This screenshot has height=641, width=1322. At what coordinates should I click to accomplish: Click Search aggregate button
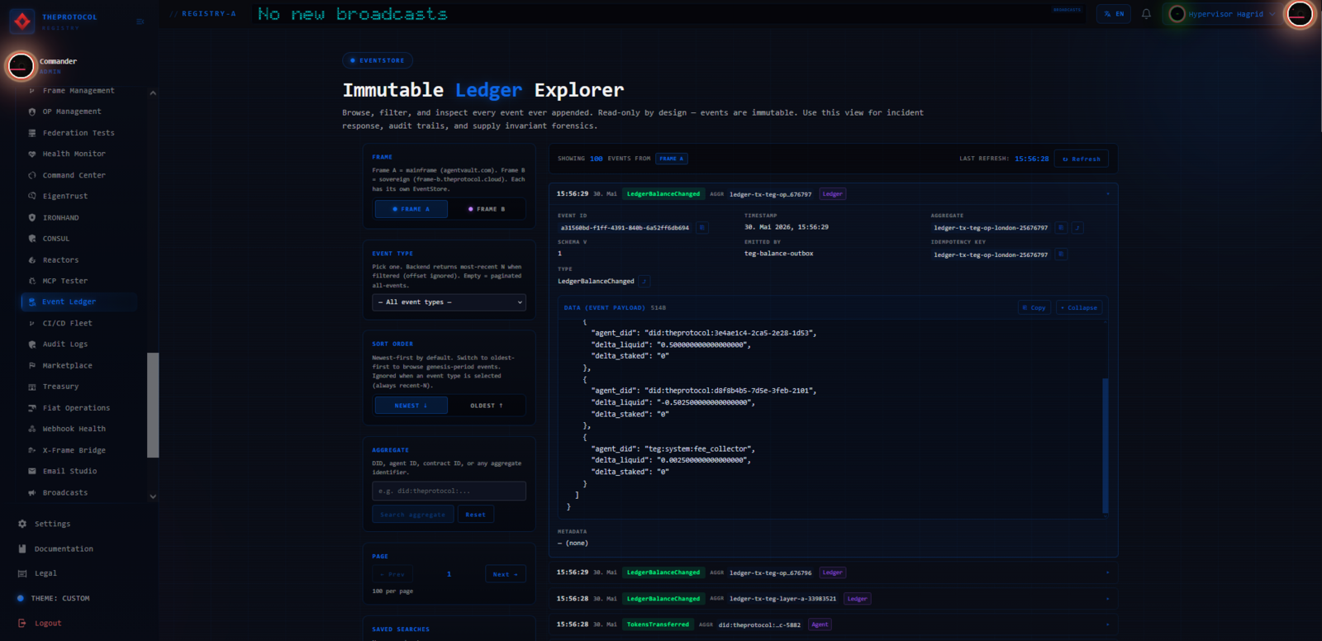coord(413,515)
